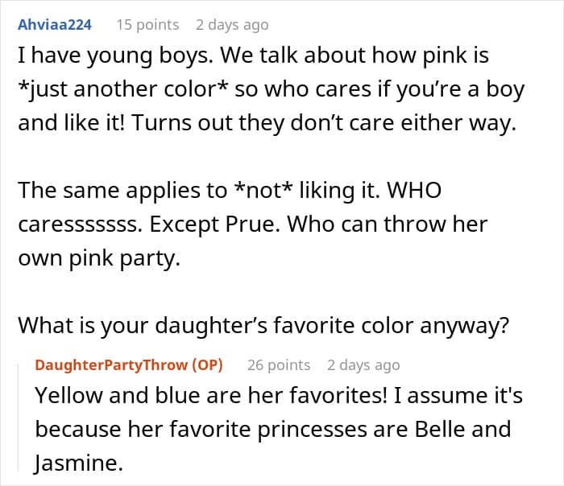Click the phrase "own pink party"

[x=98, y=258]
